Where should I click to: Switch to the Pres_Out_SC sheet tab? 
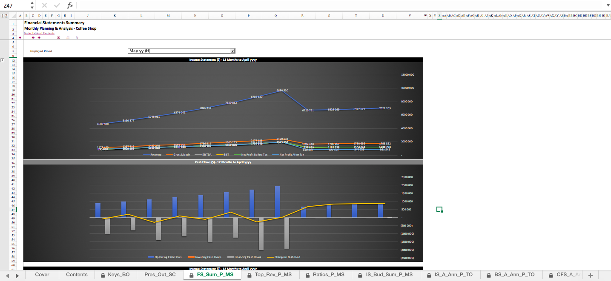click(160, 275)
